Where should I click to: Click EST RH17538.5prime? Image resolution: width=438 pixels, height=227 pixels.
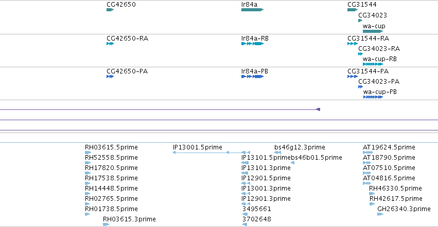tap(111, 178)
